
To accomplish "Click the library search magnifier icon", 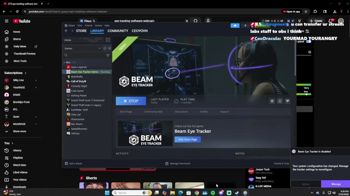I will click(66, 55).
